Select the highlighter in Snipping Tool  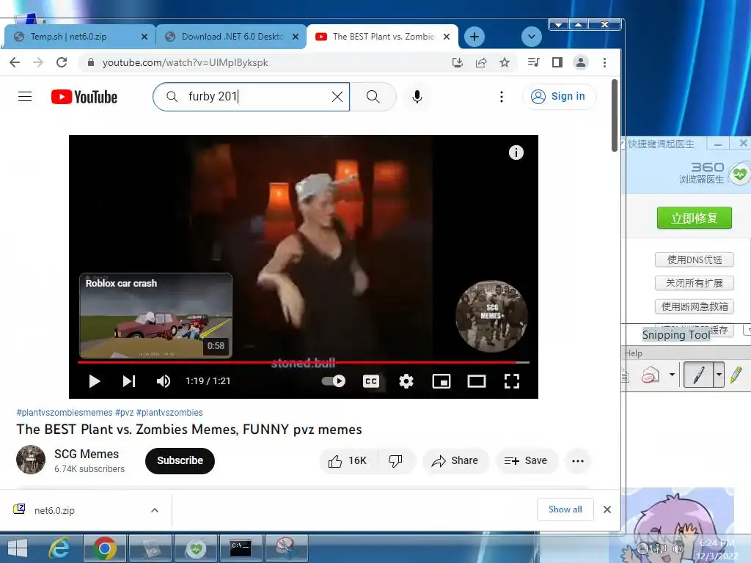pyautogui.click(x=736, y=375)
